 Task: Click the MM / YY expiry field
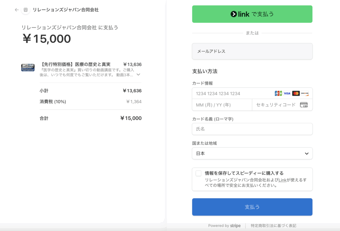click(x=222, y=105)
